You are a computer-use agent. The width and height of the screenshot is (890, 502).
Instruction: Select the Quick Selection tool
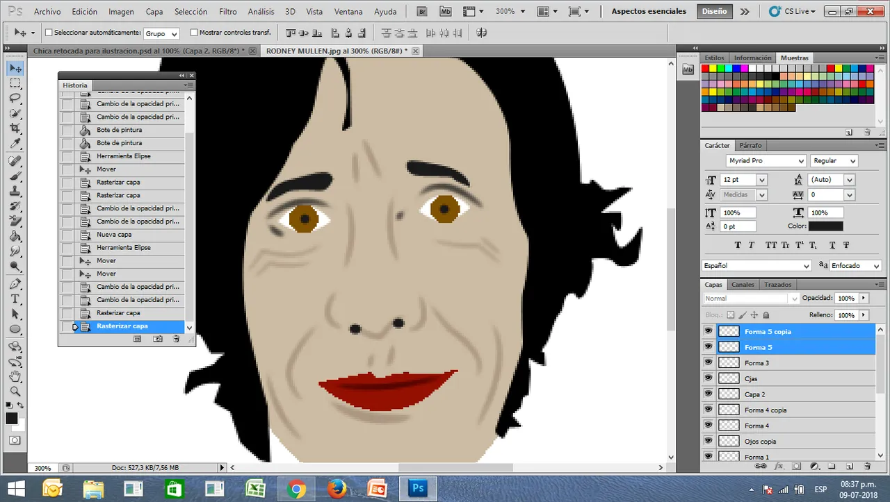coord(15,113)
